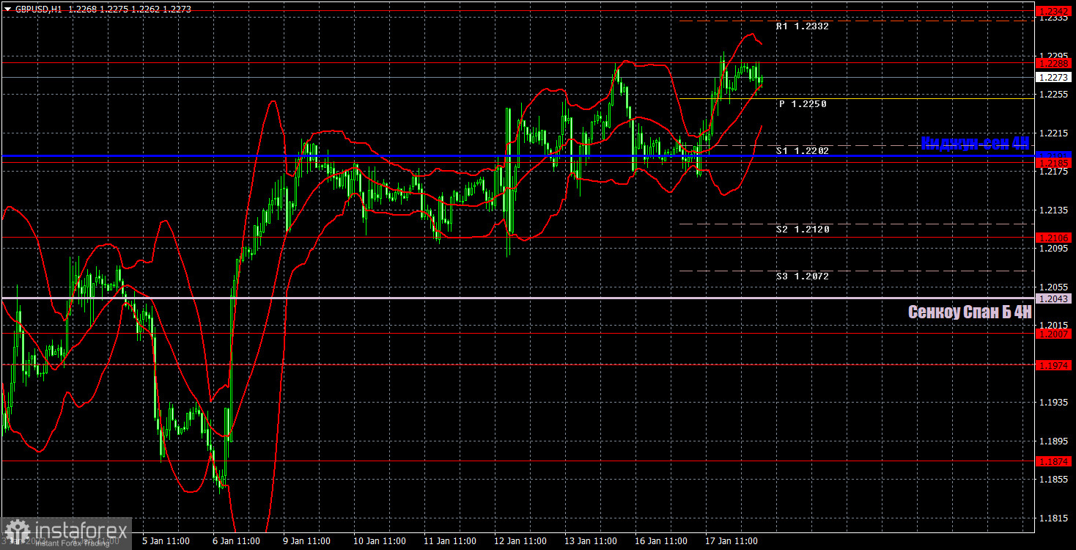Viewport: 1076px width, 550px height.
Task: Select the Сенкоу Спан Б 4H label
Action: [970, 312]
